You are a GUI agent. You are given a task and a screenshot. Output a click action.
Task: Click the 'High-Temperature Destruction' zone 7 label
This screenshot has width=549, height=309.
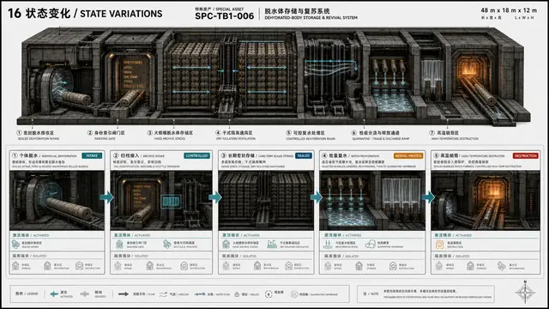point(455,136)
